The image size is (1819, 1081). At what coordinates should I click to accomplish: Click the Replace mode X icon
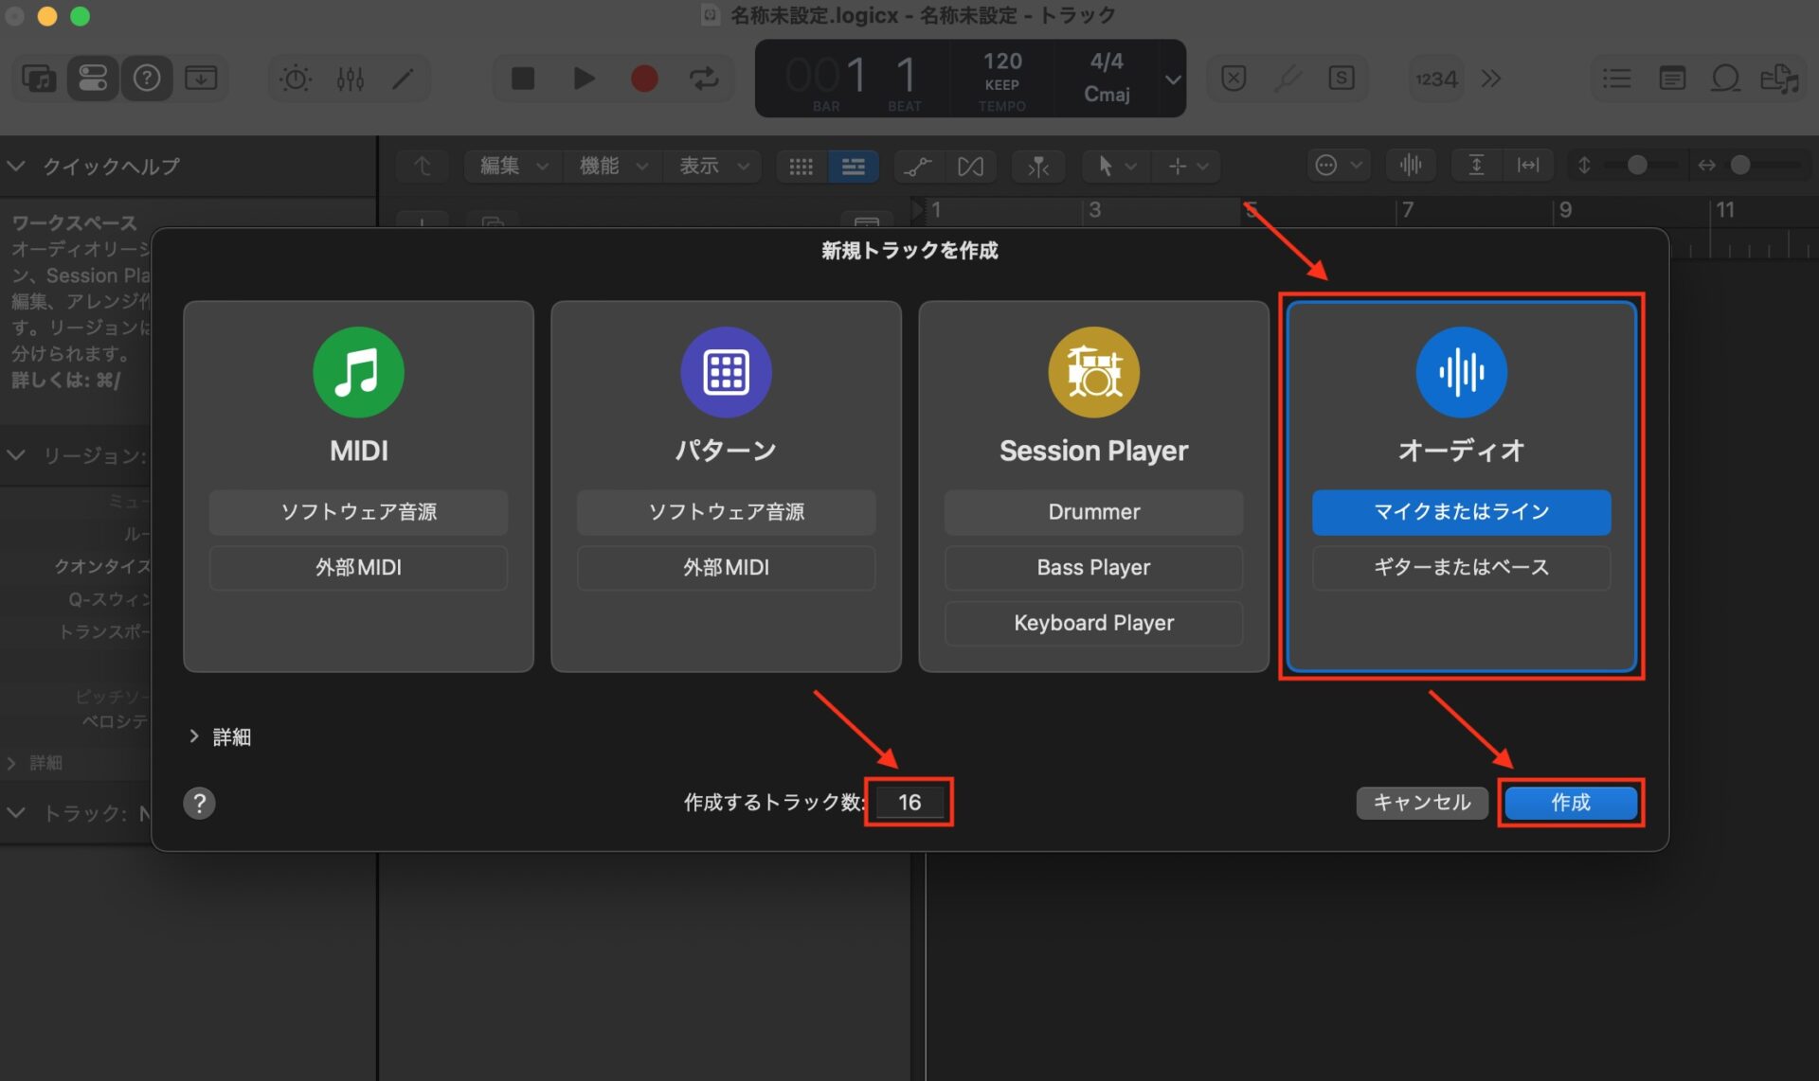tap(1234, 79)
